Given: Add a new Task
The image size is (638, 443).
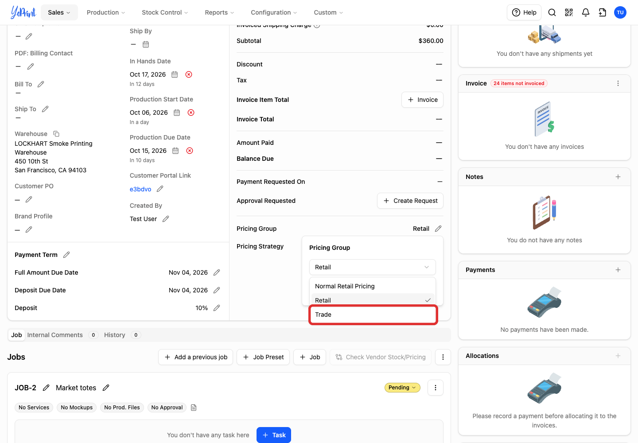Looking at the screenshot, I should 274,435.
